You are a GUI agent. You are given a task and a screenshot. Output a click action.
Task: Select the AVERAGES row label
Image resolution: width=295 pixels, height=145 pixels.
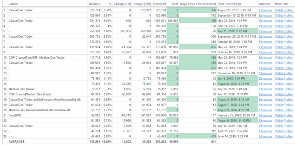coord(16,142)
